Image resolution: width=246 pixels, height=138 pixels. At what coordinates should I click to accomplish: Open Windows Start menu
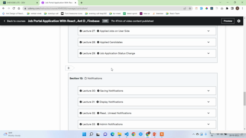pos(84,134)
